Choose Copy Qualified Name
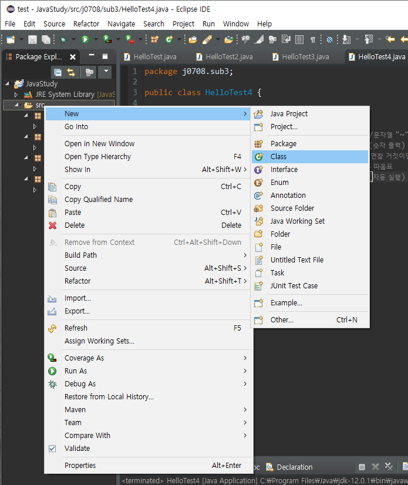This screenshot has width=408, height=485. pyautogui.click(x=148, y=200)
